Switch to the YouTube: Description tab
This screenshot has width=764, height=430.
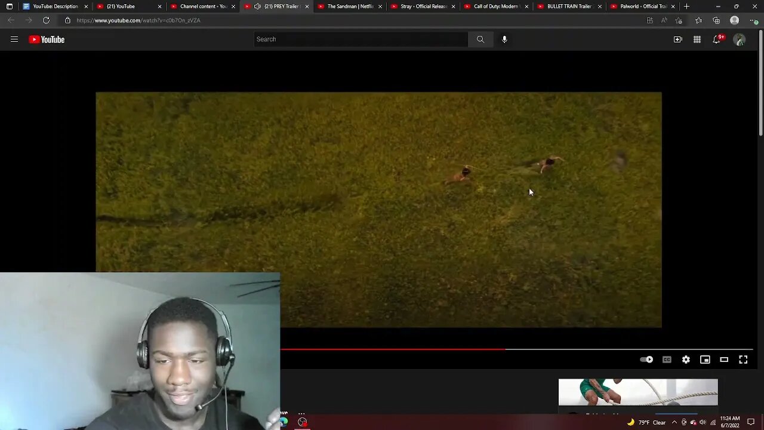55,7
